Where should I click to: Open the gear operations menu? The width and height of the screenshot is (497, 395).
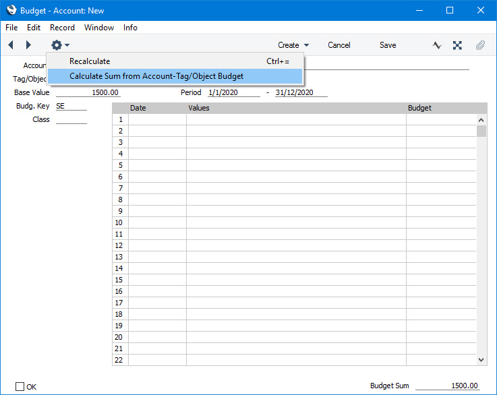(60, 45)
